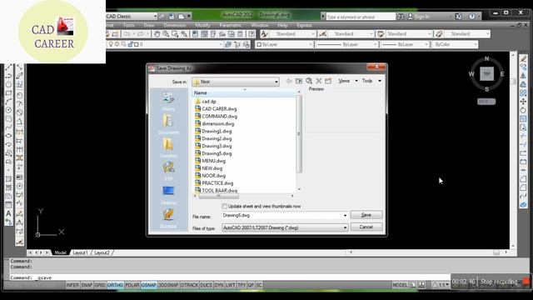Click the binoculars search icon in title bar

tap(401, 17)
